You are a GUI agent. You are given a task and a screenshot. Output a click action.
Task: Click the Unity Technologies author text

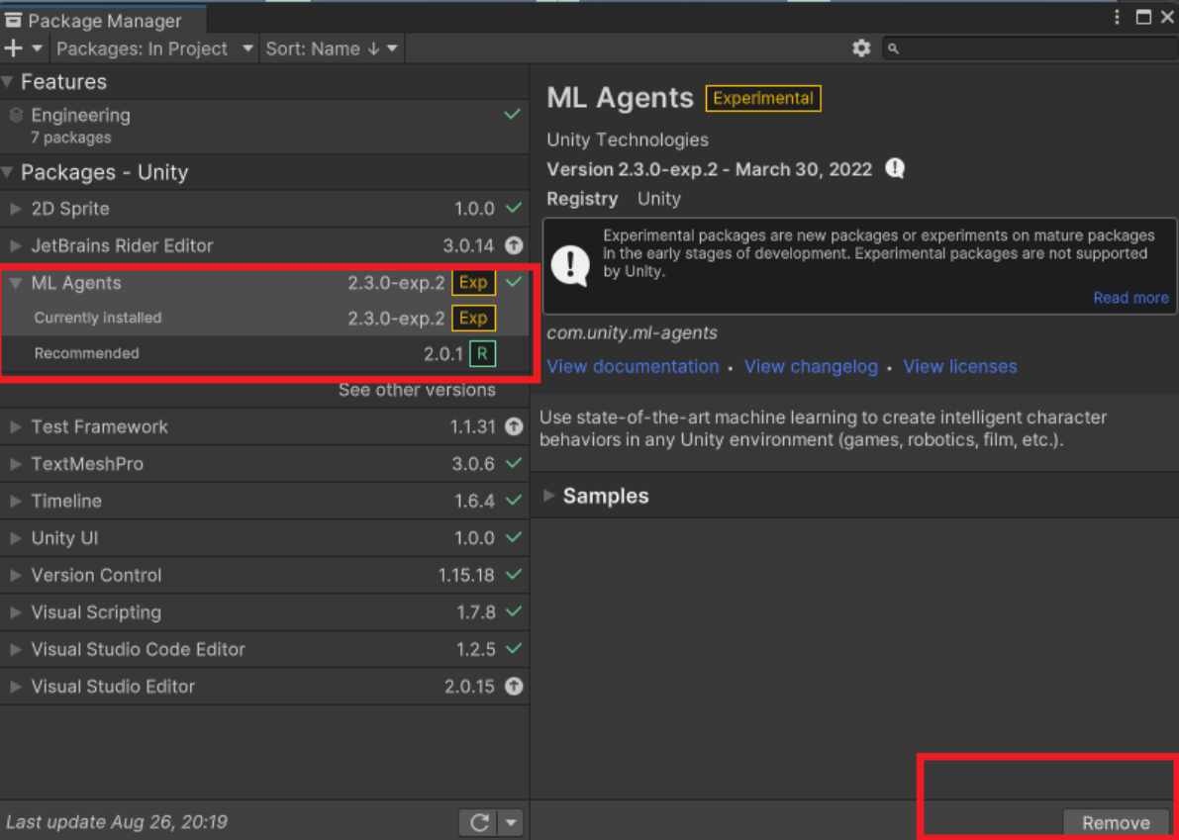tap(627, 140)
